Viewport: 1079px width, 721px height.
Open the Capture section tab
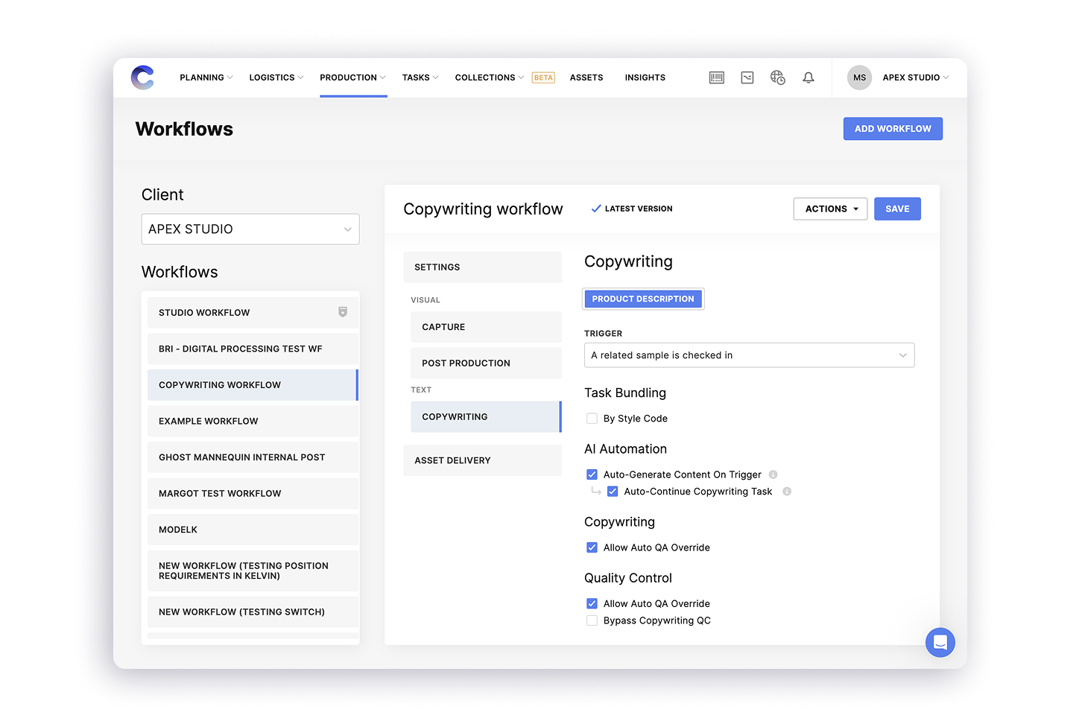pyautogui.click(x=486, y=327)
